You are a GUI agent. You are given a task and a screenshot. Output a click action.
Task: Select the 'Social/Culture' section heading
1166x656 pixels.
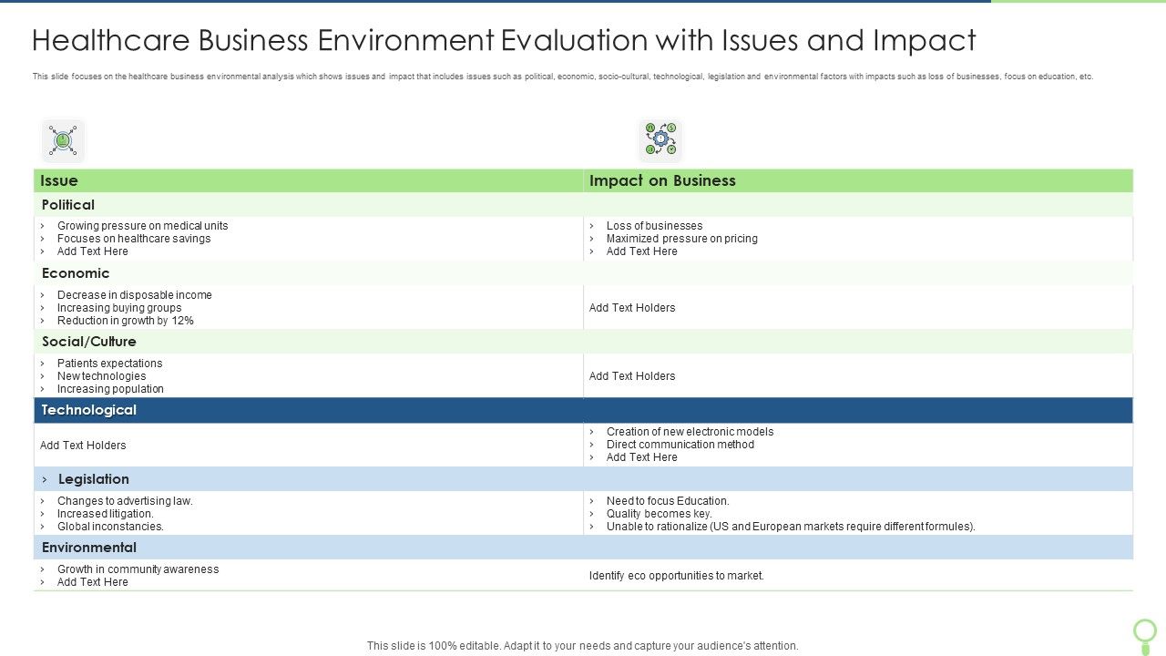point(89,342)
